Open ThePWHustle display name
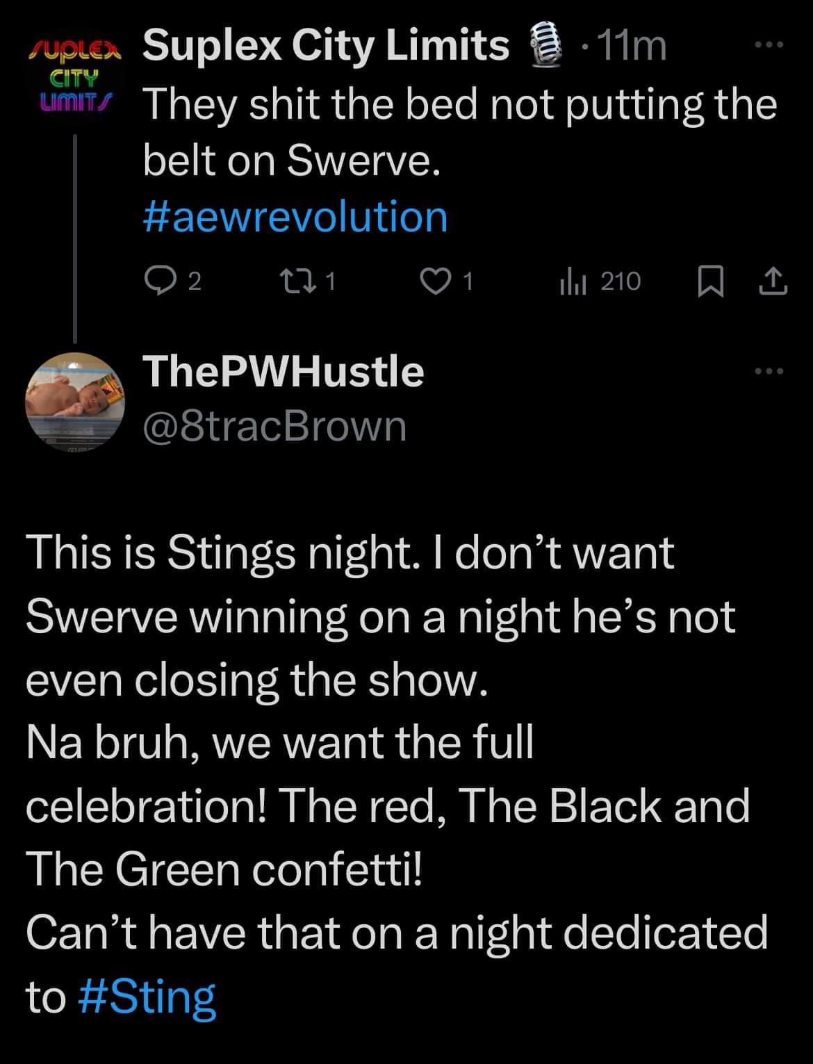The image size is (813, 1064). click(284, 371)
